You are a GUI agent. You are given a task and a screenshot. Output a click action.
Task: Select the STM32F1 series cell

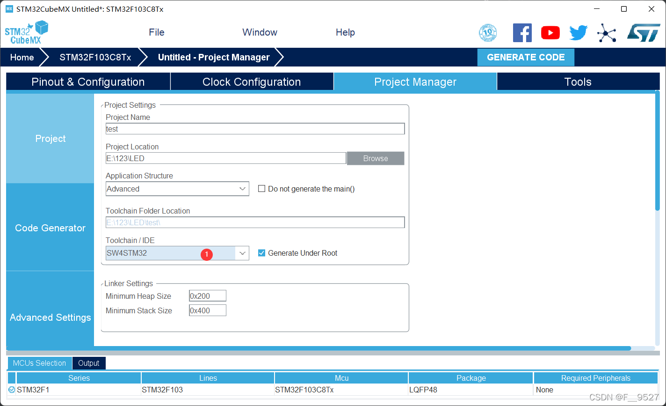[79, 390]
